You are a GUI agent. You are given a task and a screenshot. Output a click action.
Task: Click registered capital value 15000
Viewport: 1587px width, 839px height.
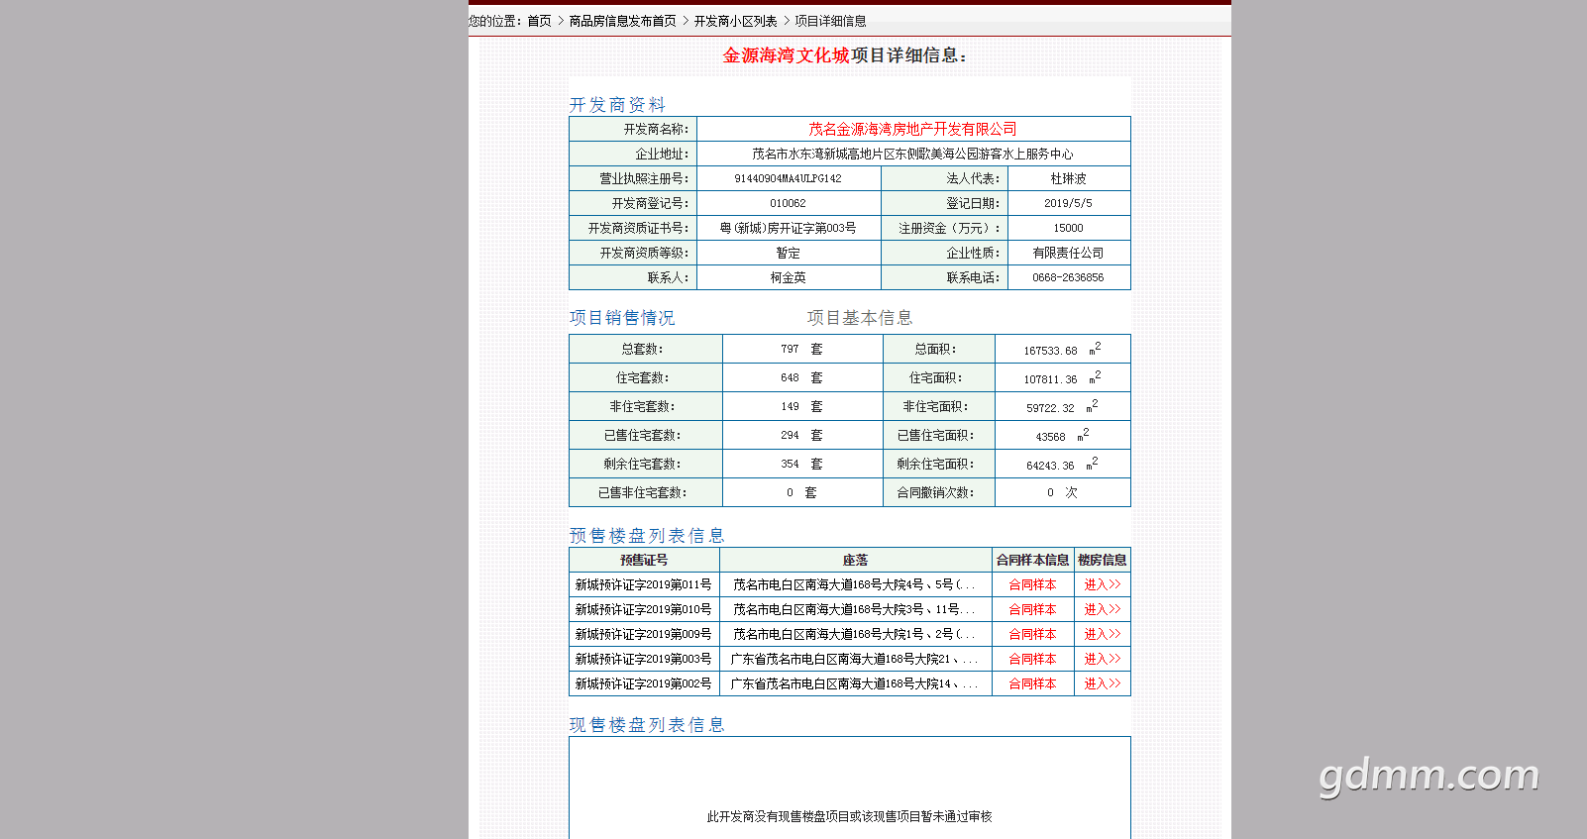pyautogui.click(x=1068, y=228)
